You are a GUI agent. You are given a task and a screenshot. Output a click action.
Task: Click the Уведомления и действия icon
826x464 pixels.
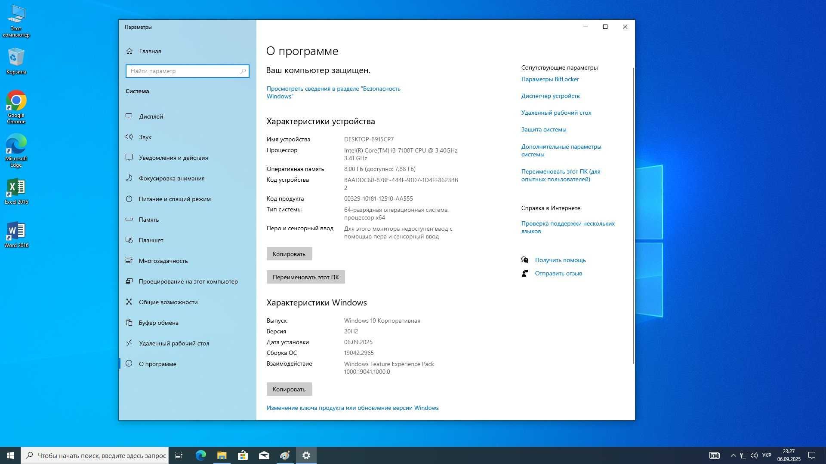(x=129, y=157)
